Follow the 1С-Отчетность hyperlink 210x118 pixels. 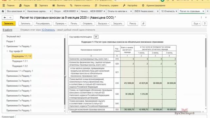(48, 30)
